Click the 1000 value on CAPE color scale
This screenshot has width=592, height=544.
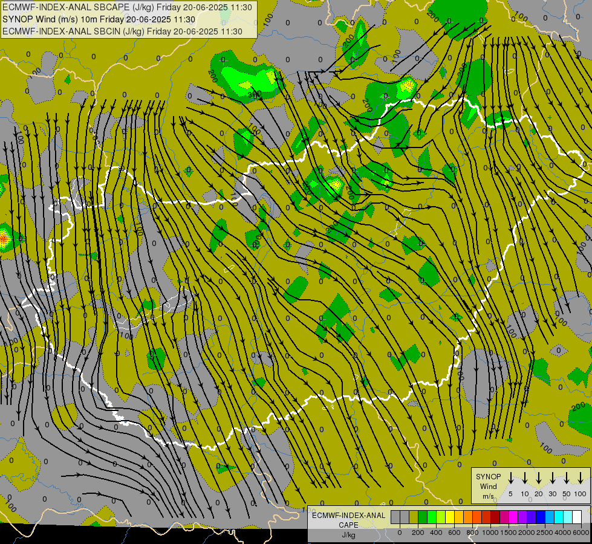[x=490, y=533]
